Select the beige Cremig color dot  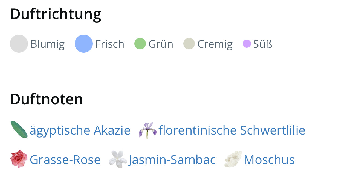pyautogui.click(x=189, y=44)
